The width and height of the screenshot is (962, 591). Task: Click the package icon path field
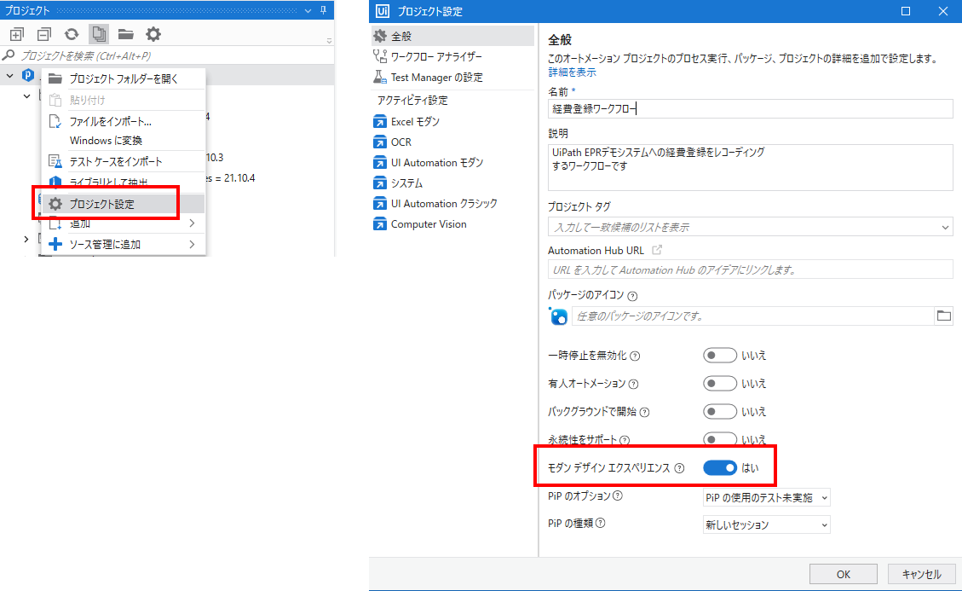[752, 316]
